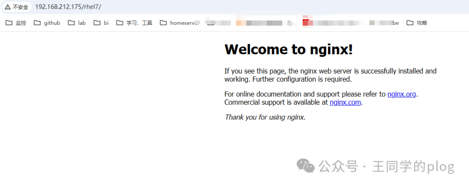Click the not-secure warning badge
The image size is (469, 185).
click(x=17, y=7)
